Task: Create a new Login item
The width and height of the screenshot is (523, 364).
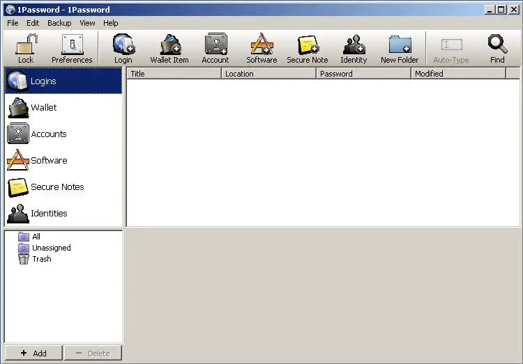Action: [x=123, y=49]
